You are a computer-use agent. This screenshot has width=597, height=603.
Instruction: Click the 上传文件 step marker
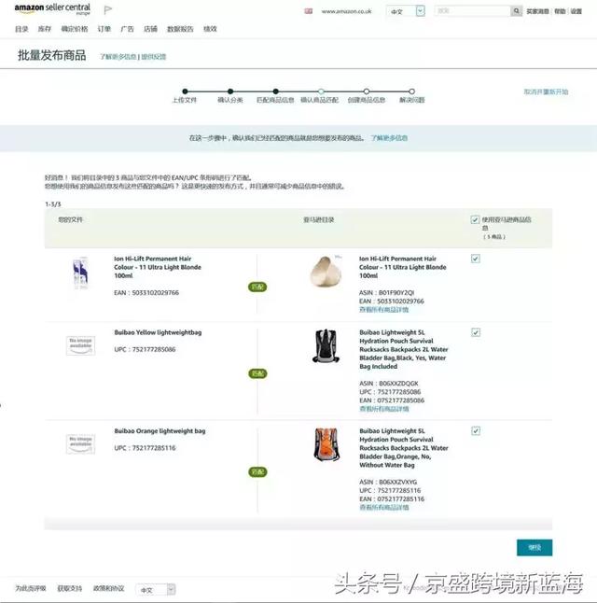point(185,91)
